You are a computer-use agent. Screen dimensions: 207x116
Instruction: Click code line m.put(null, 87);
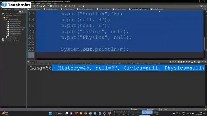pyautogui.click(x=85, y=20)
